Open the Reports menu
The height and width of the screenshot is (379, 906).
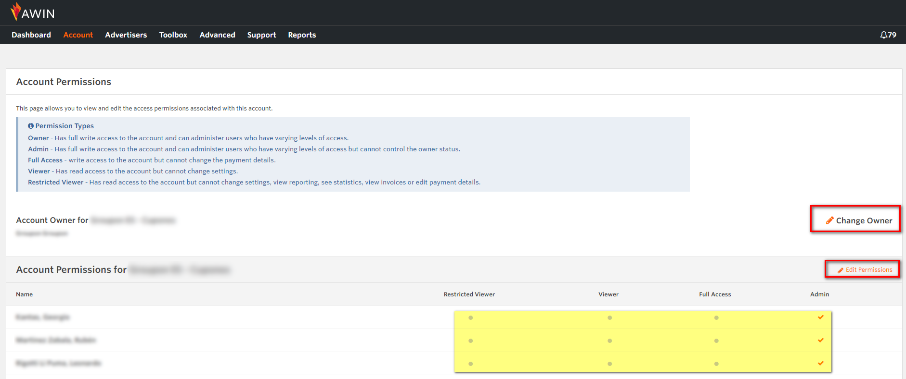pyautogui.click(x=302, y=35)
